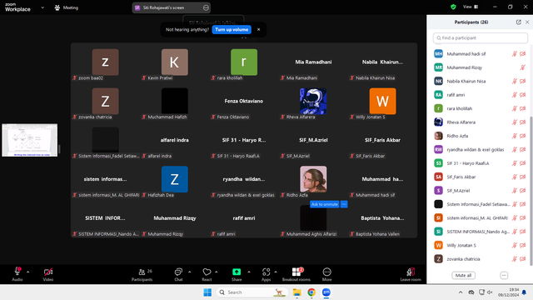
Task: Open the Apps toolbar item
Action: click(x=266, y=274)
